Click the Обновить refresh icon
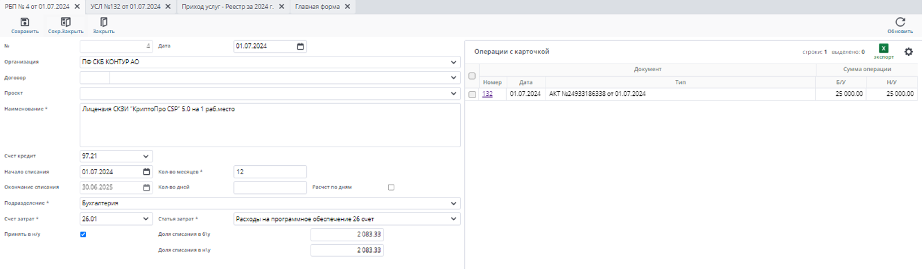Image resolution: width=923 pixels, height=278 pixels. [x=900, y=23]
